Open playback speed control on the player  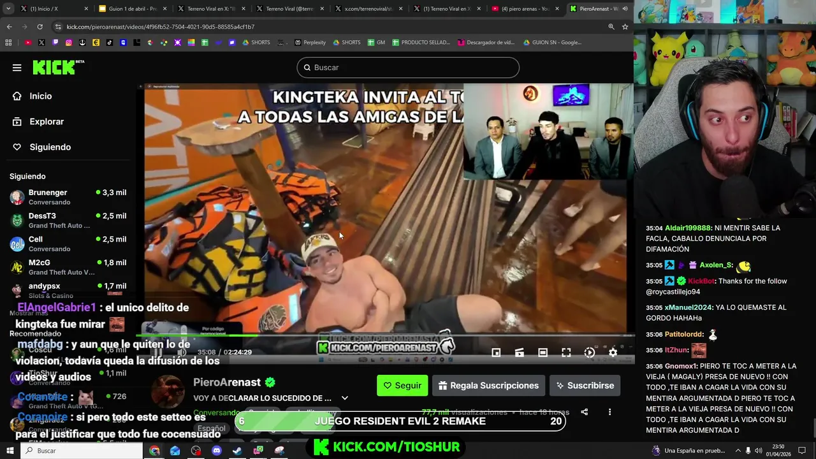point(590,352)
